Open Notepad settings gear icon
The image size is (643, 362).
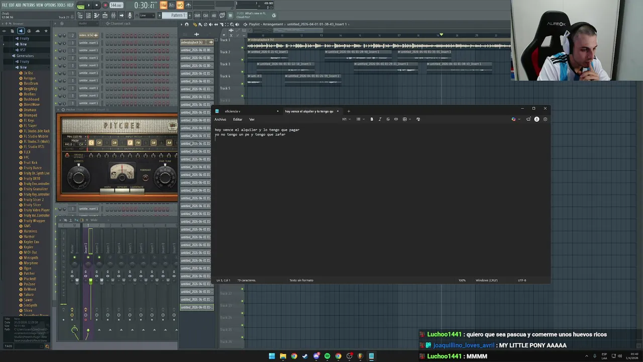546,119
